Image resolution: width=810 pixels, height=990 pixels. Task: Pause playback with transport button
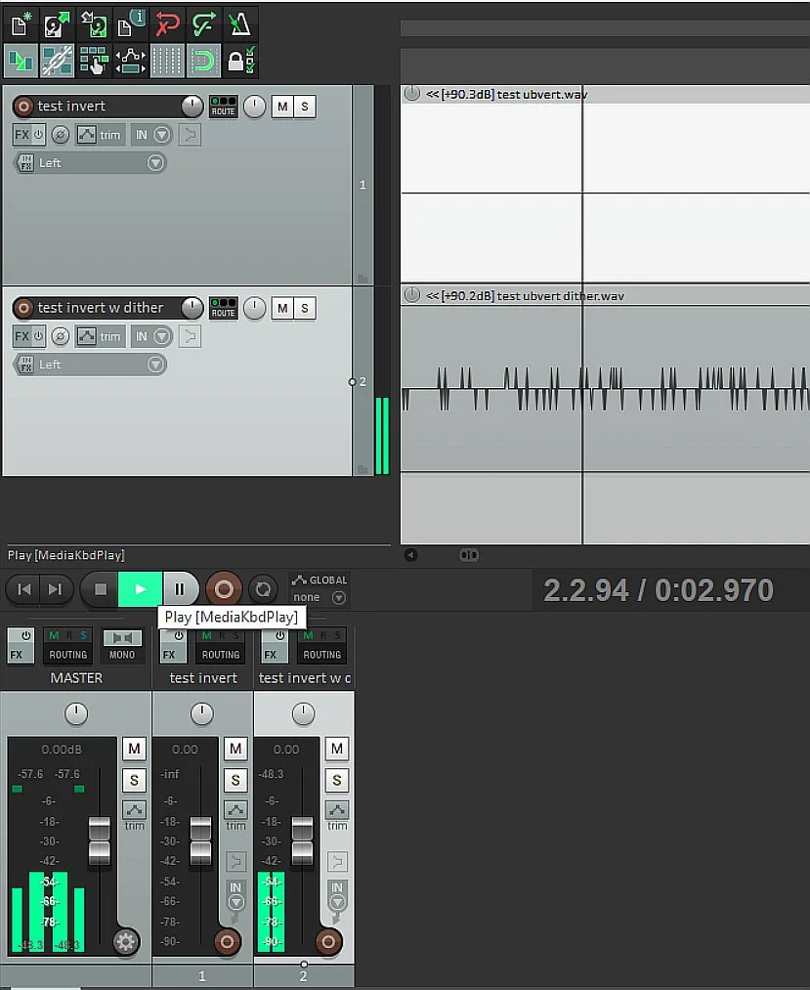coord(180,589)
